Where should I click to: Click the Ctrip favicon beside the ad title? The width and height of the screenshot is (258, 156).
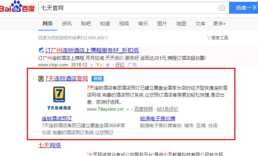tap(41, 50)
